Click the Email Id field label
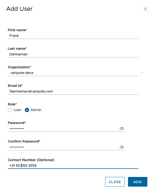 click(x=15, y=86)
